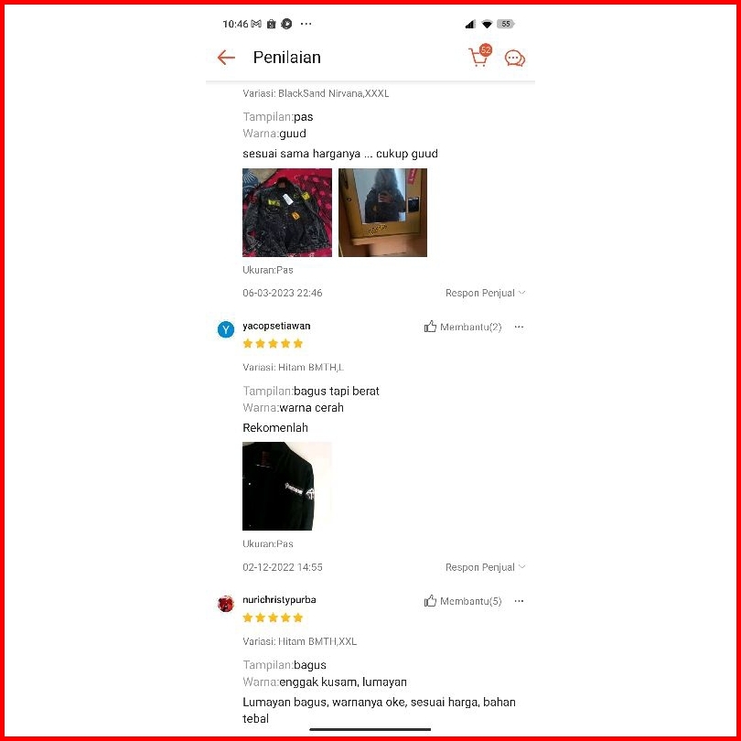
Task: Tap the status bar overflow dots
Action: pos(306,24)
